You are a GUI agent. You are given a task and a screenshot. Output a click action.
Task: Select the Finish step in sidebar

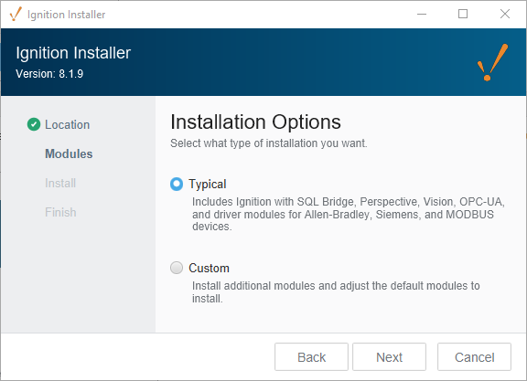tap(60, 212)
